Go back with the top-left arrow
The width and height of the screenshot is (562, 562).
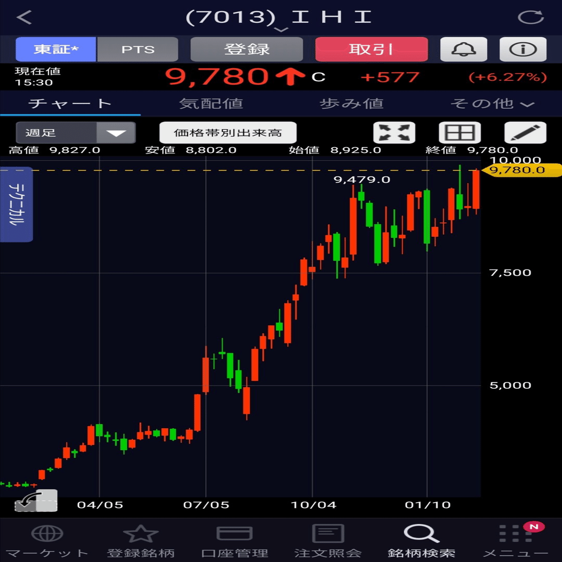click(24, 17)
